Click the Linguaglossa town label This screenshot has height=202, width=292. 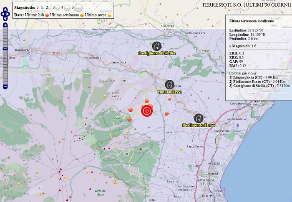(171, 91)
